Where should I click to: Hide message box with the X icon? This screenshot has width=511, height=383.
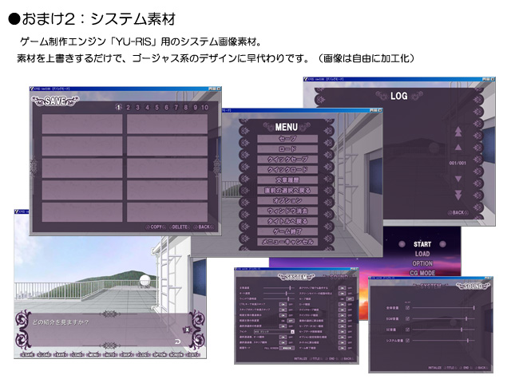point(187,330)
